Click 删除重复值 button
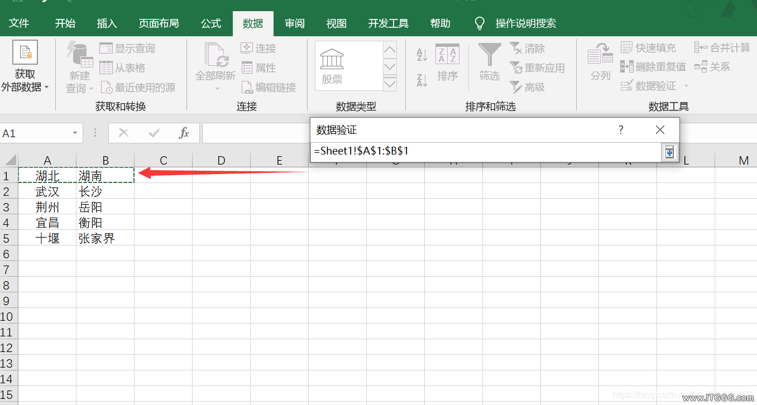The width and height of the screenshot is (757, 405). pyautogui.click(x=653, y=67)
